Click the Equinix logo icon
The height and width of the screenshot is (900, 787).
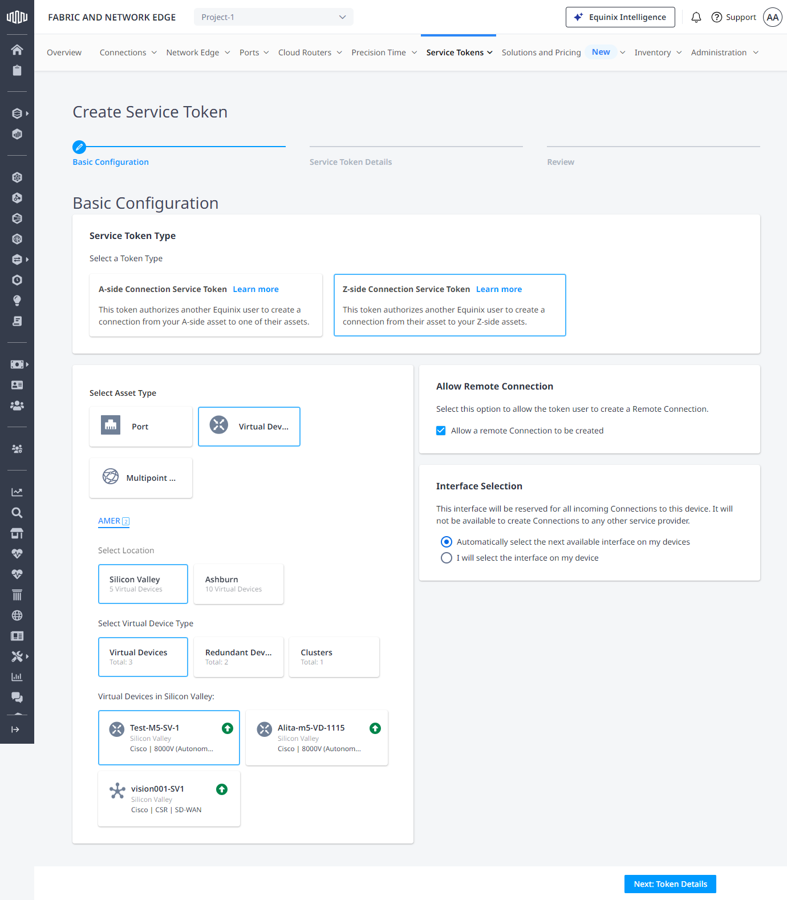coord(17,17)
